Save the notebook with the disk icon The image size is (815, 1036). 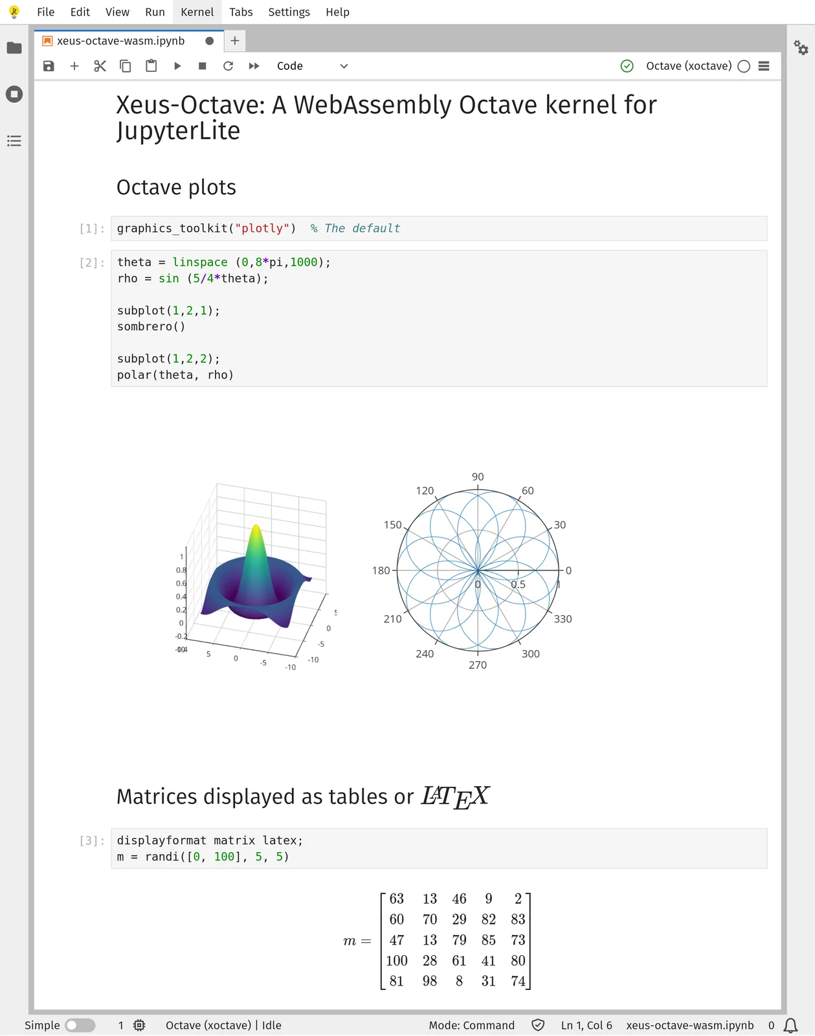(49, 66)
